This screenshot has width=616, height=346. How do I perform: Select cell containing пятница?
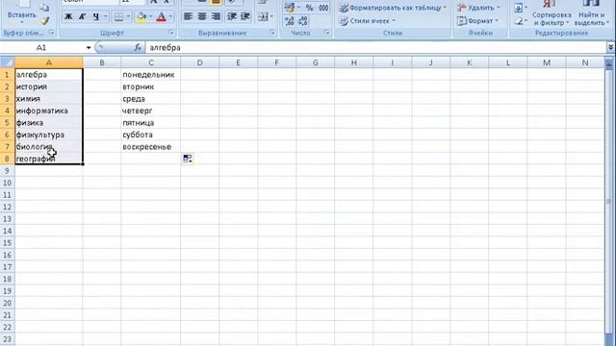coord(151,123)
